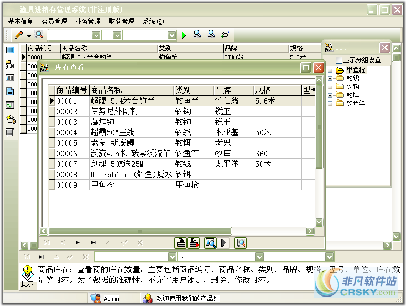This screenshot has height=306, width=406.
Task: Expand the 甲鱼枪 tree node
Action: (x=330, y=70)
